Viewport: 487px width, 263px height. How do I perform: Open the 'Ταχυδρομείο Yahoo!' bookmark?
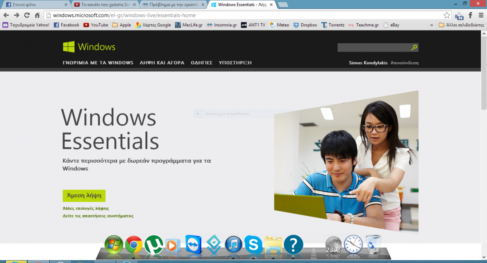coord(26,25)
